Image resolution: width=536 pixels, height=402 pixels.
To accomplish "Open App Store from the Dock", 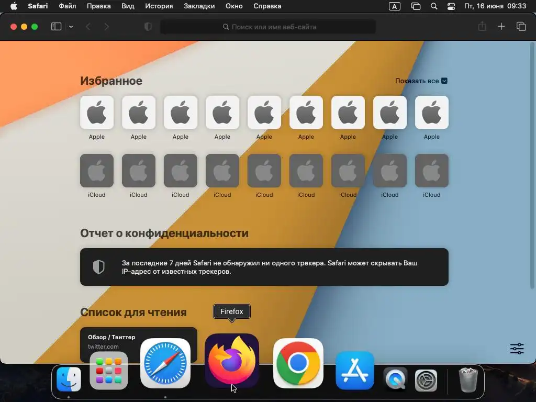I will click(x=355, y=371).
